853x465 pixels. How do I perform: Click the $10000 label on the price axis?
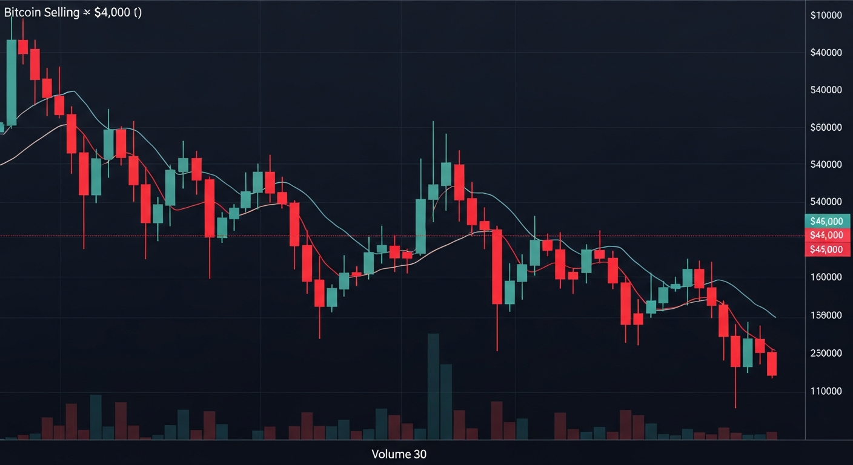coord(826,15)
